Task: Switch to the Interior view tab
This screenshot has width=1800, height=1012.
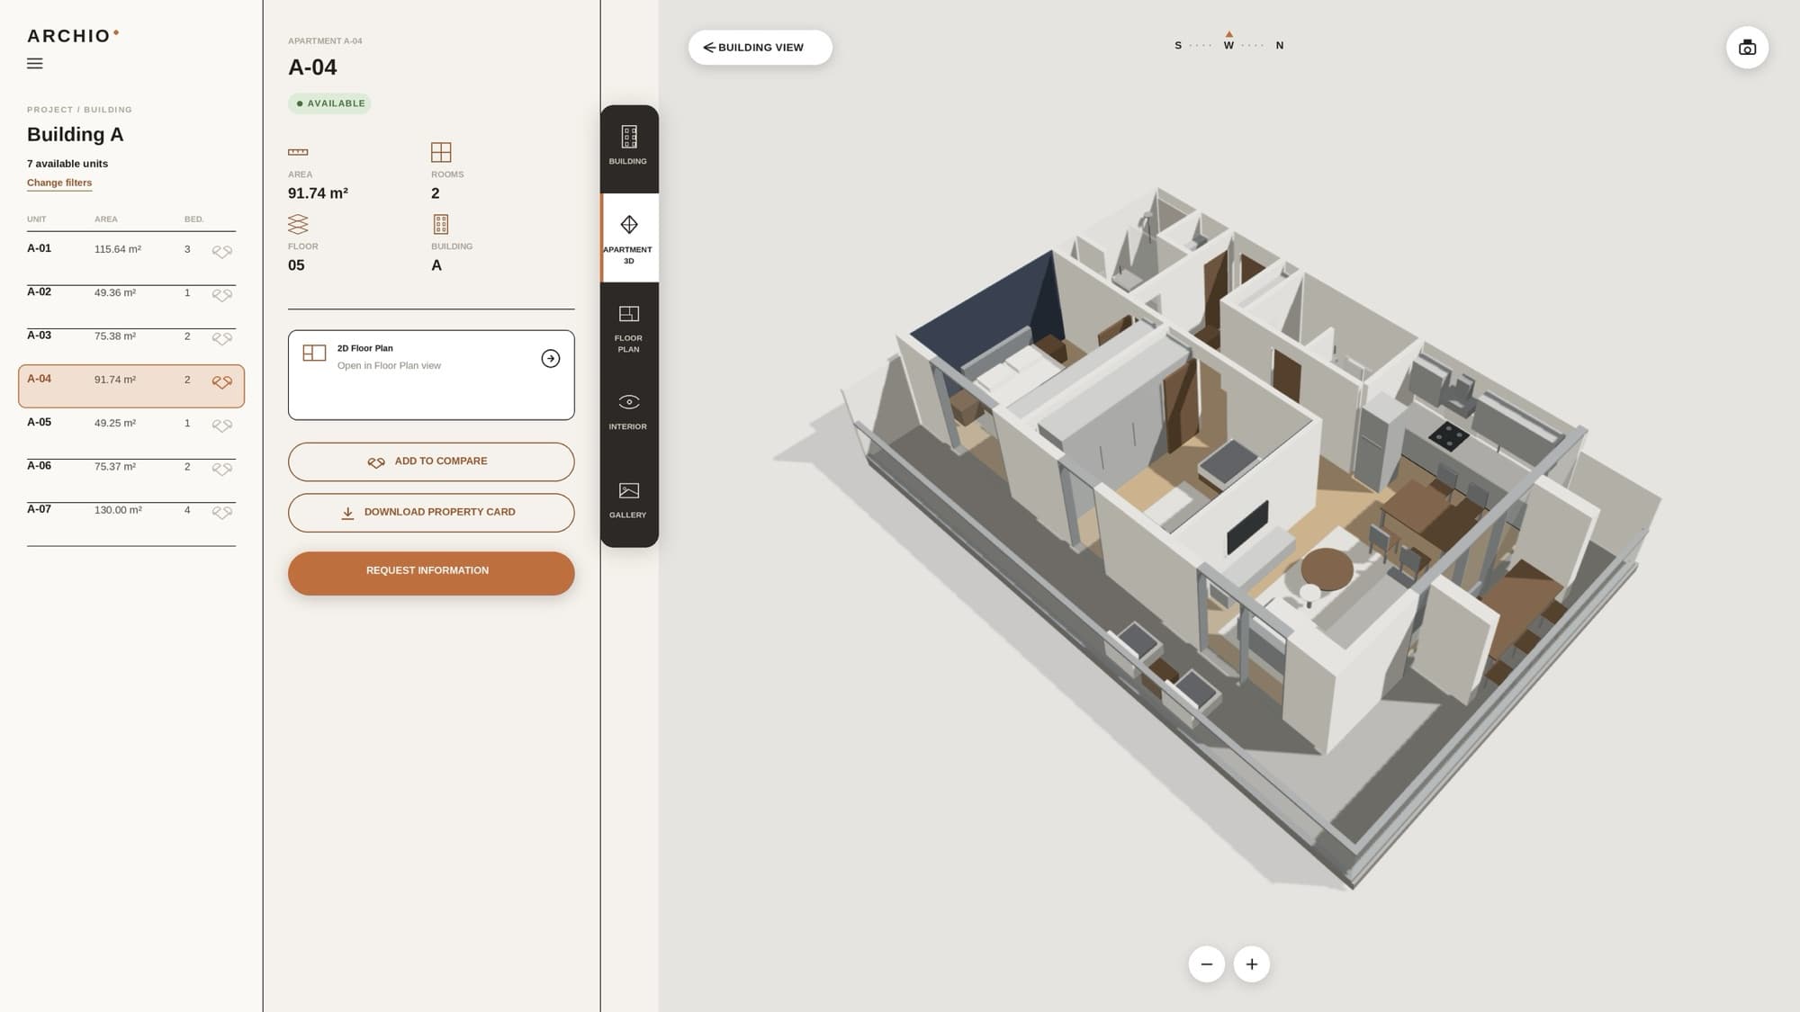Action: [628, 413]
